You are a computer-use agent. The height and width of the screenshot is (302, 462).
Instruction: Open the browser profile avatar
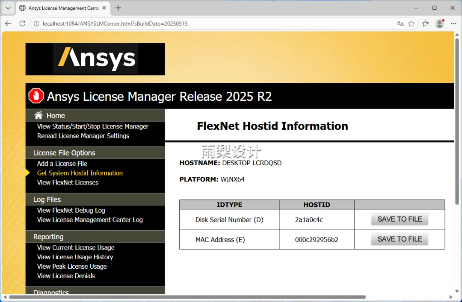point(440,23)
